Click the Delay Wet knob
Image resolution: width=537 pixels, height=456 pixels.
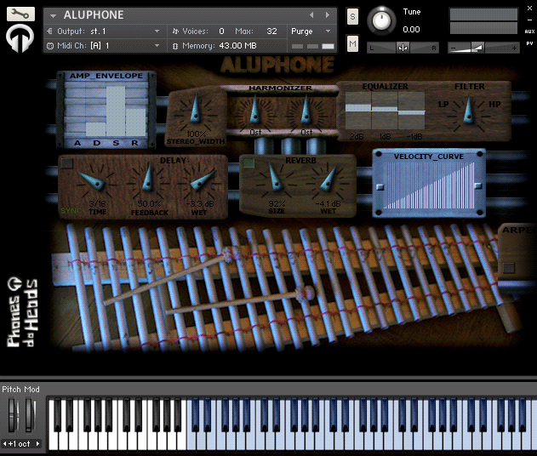click(x=199, y=182)
